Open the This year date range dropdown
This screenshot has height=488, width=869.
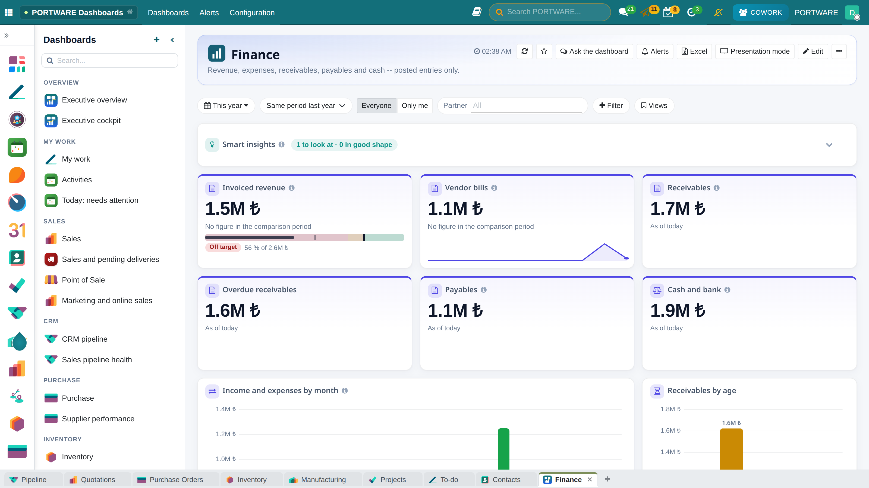click(x=226, y=105)
